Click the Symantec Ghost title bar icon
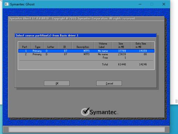Image resolution: width=178 pixels, height=134 pixels. point(7,4)
